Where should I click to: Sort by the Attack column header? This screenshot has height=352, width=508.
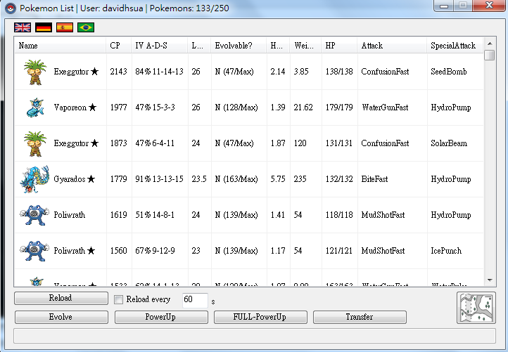392,46
